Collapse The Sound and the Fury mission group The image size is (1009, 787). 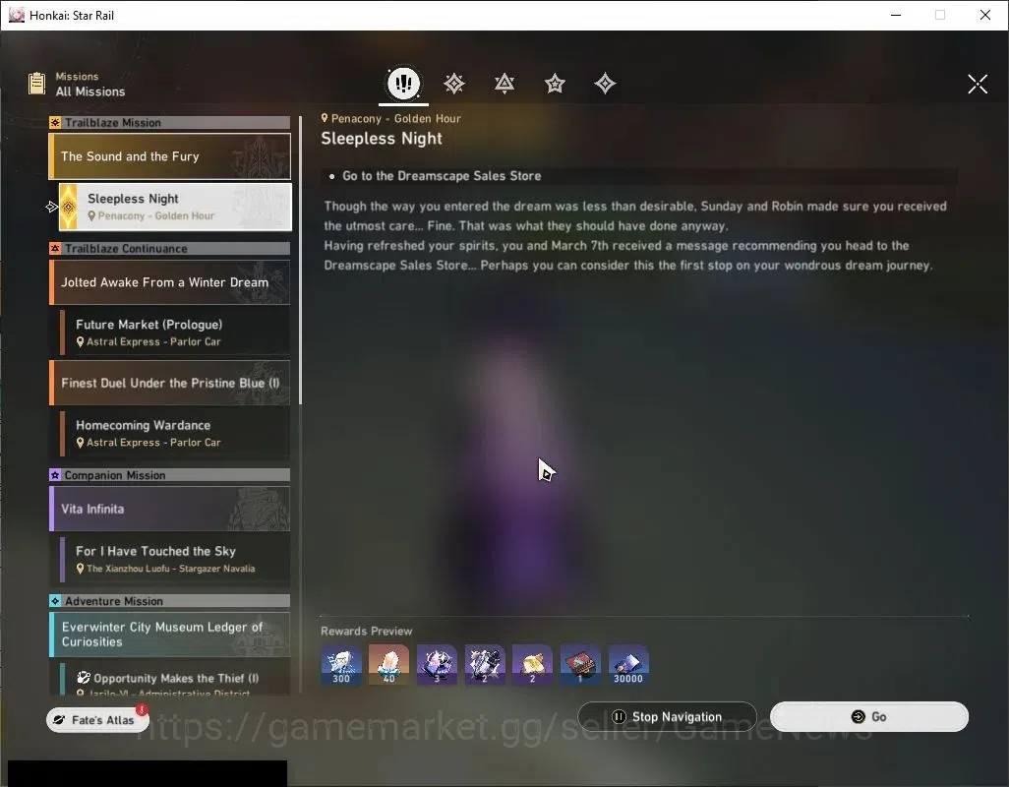tap(170, 156)
